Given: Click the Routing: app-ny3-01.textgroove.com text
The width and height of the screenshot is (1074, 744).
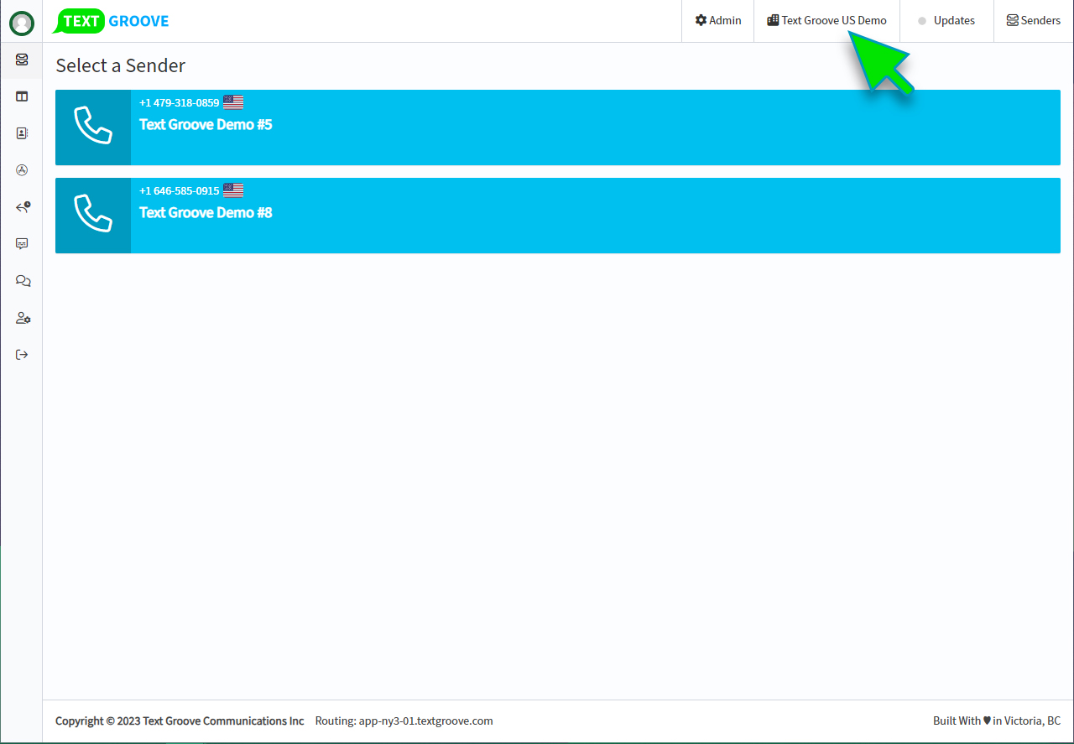Looking at the screenshot, I should point(404,721).
